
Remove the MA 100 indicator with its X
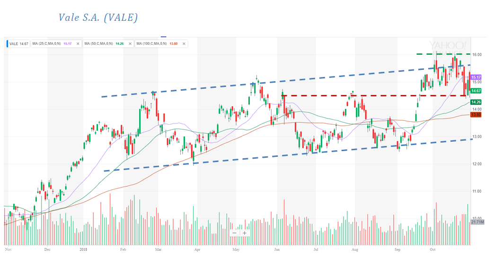tap(184, 44)
